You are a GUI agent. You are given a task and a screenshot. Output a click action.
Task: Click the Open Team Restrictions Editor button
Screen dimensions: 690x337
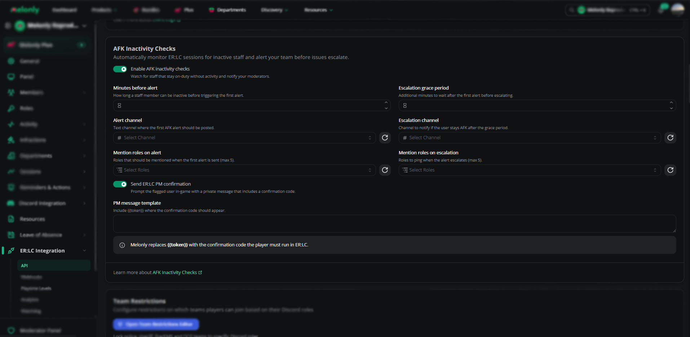156,324
